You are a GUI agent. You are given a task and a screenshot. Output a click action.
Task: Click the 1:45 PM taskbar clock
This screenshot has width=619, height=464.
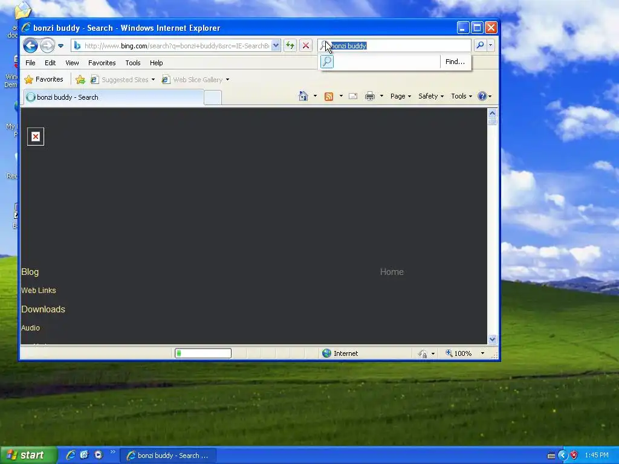point(597,456)
